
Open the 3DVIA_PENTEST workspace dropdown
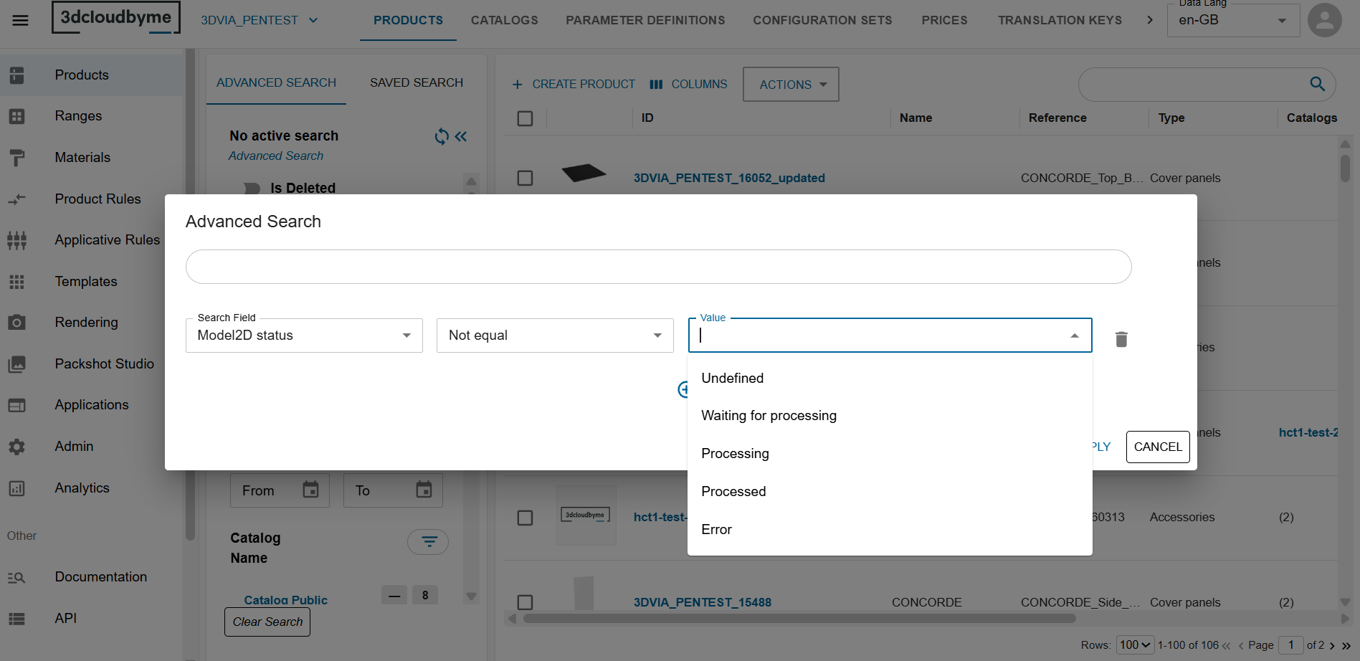pyautogui.click(x=260, y=20)
